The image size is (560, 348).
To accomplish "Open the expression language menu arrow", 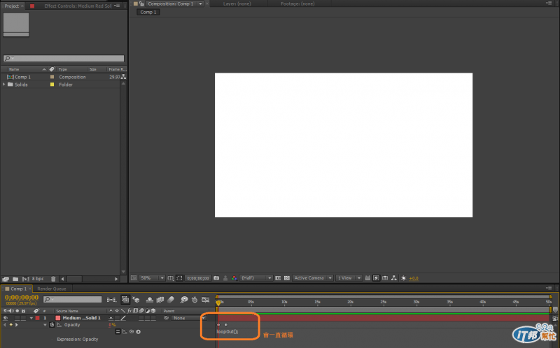I will point(138,332).
